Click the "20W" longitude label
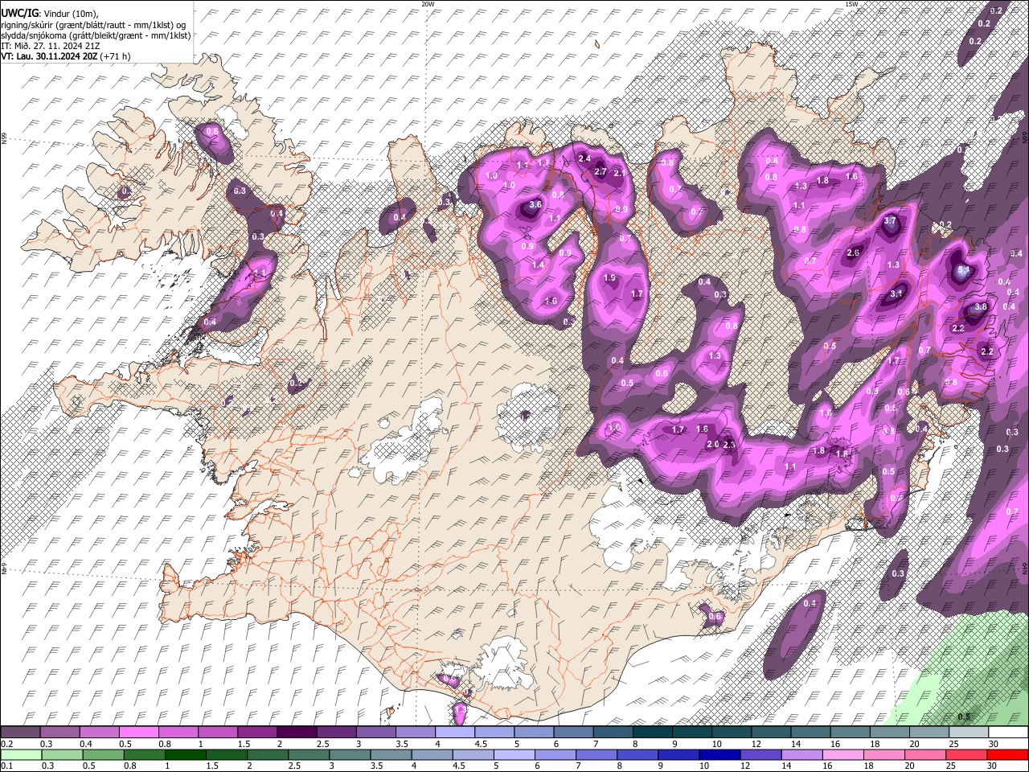 tap(428, 4)
